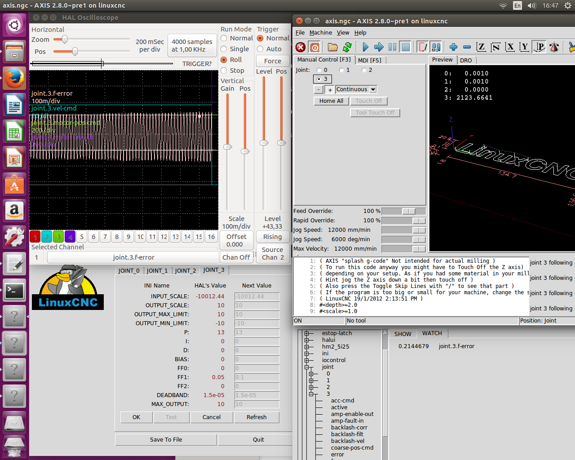Pause execution using pause icon
575x460 pixels.
coord(392,47)
